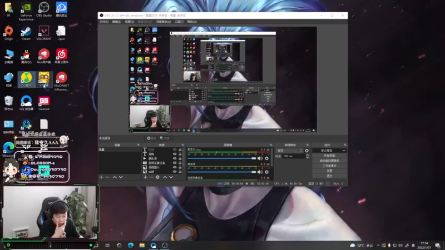Open the scene transition type dropdown
Viewport: 445px width, 250px height.
tap(289, 151)
